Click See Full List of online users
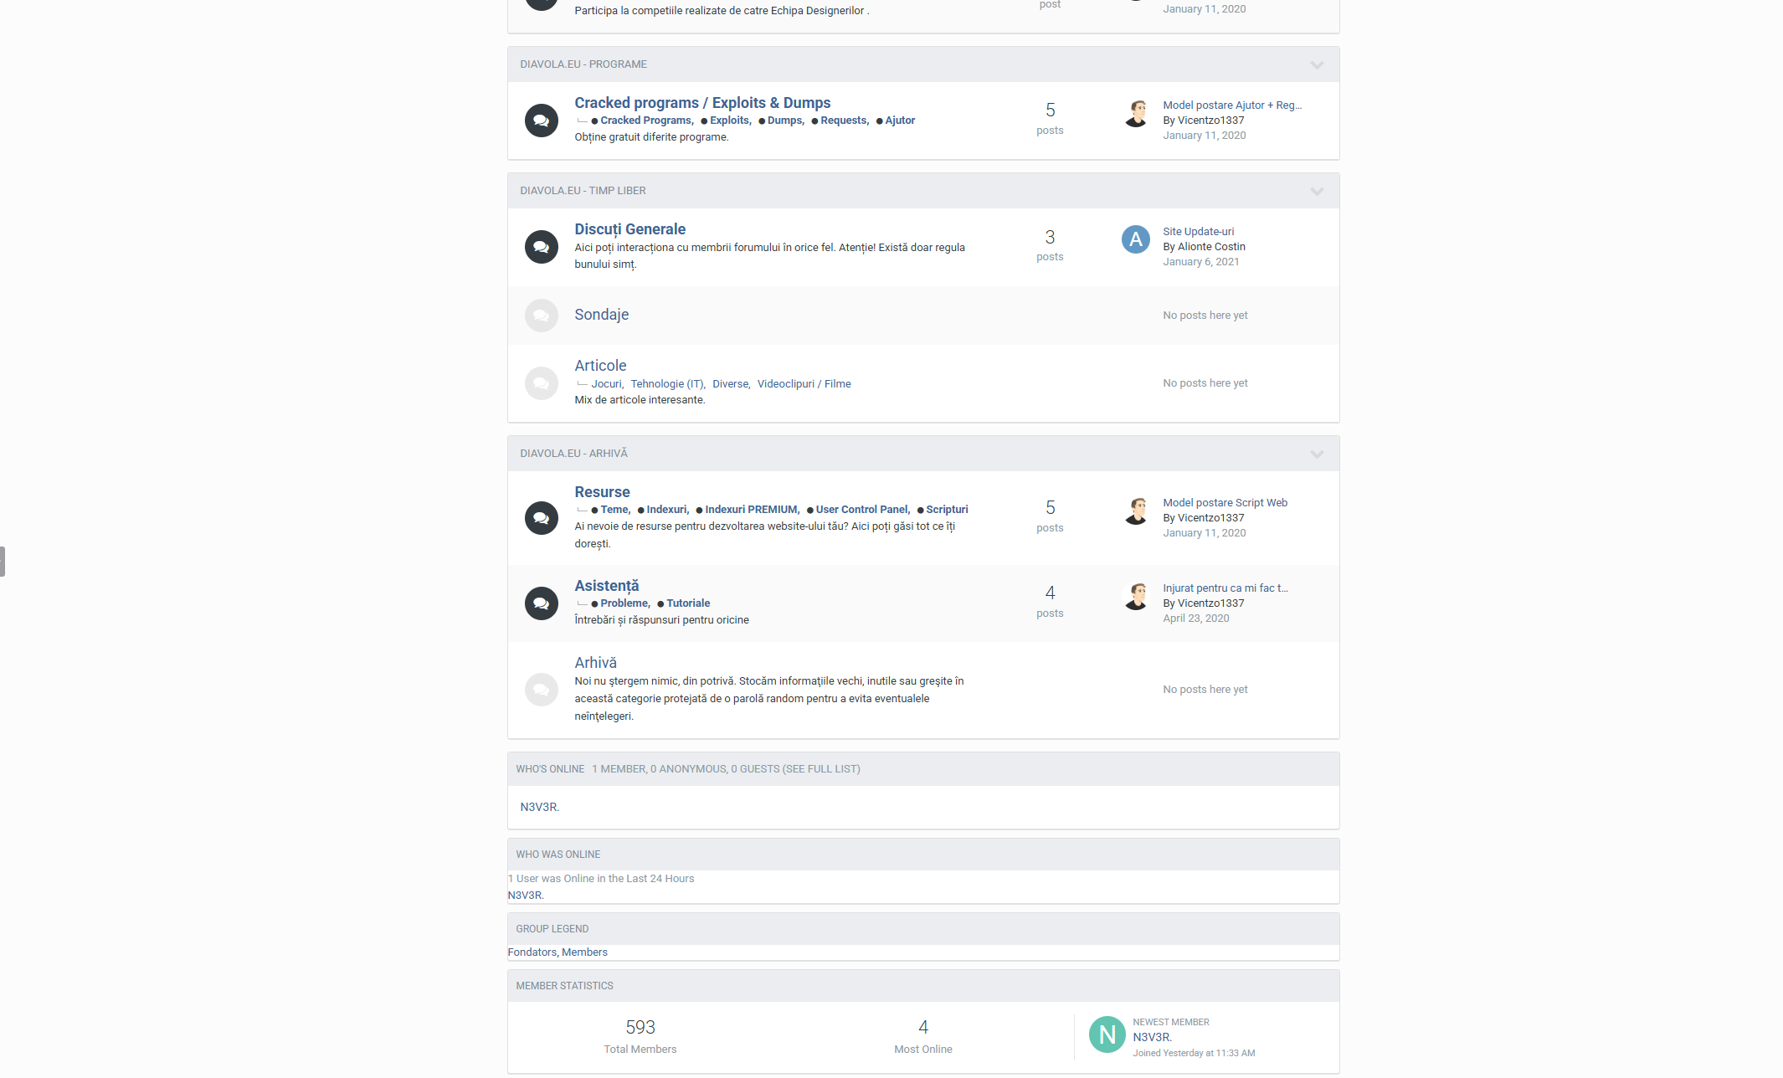The image size is (1783, 1078). click(x=821, y=769)
